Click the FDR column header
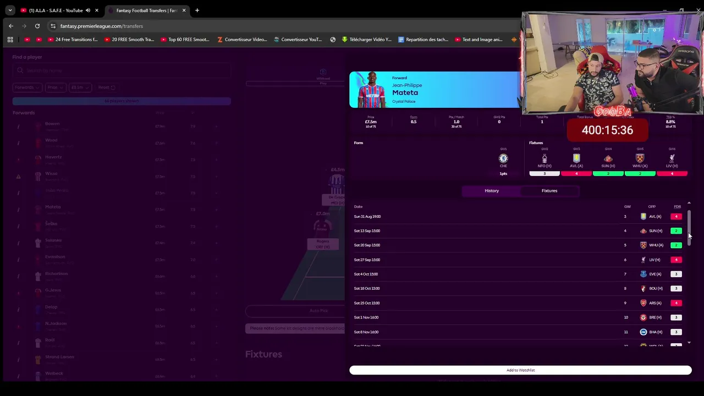The image size is (704, 396). pyautogui.click(x=677, y=207)
